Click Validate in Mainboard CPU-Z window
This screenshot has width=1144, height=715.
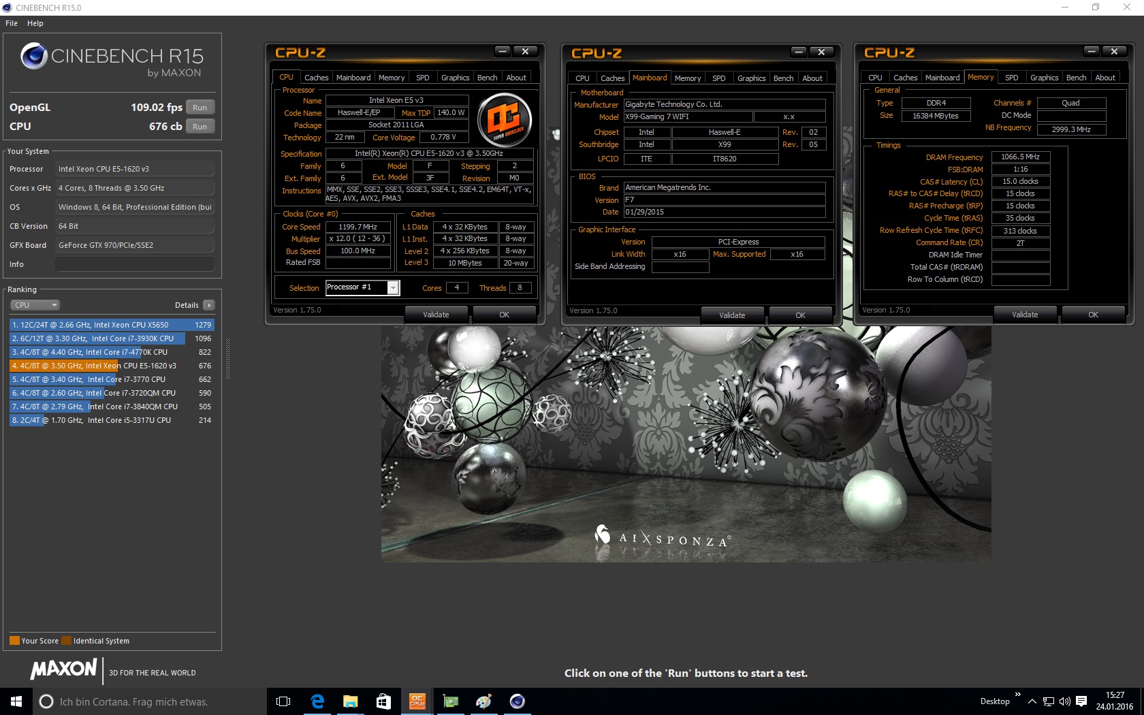(x=732, y=315)
